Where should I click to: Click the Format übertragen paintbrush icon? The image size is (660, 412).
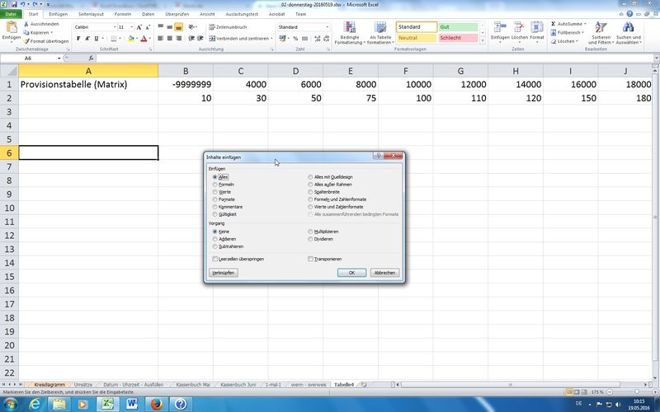(26, 40)
